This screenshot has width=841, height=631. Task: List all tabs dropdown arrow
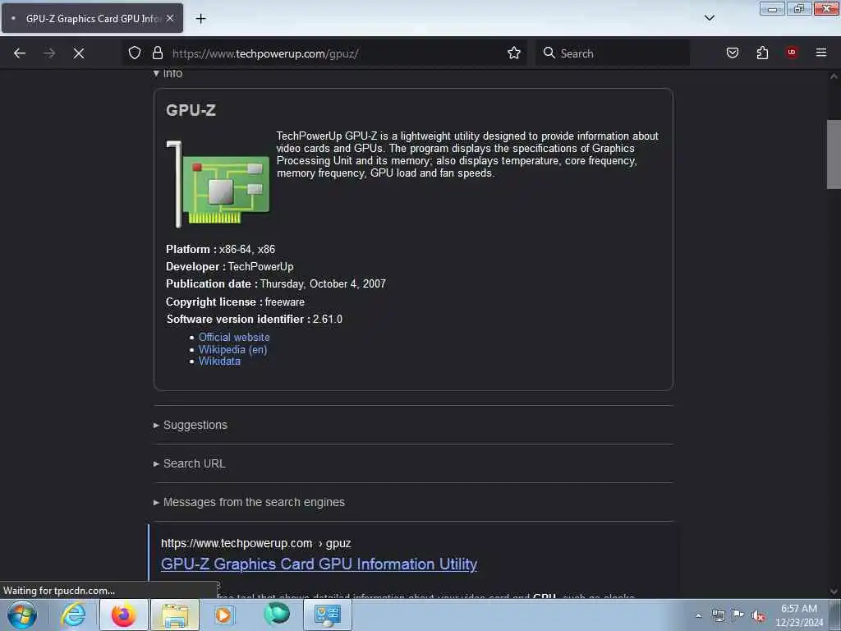coord(709,18)
